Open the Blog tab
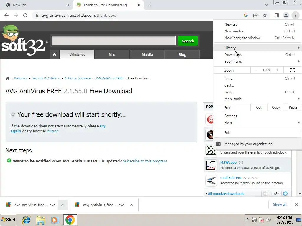 click(x=182, y=54)
